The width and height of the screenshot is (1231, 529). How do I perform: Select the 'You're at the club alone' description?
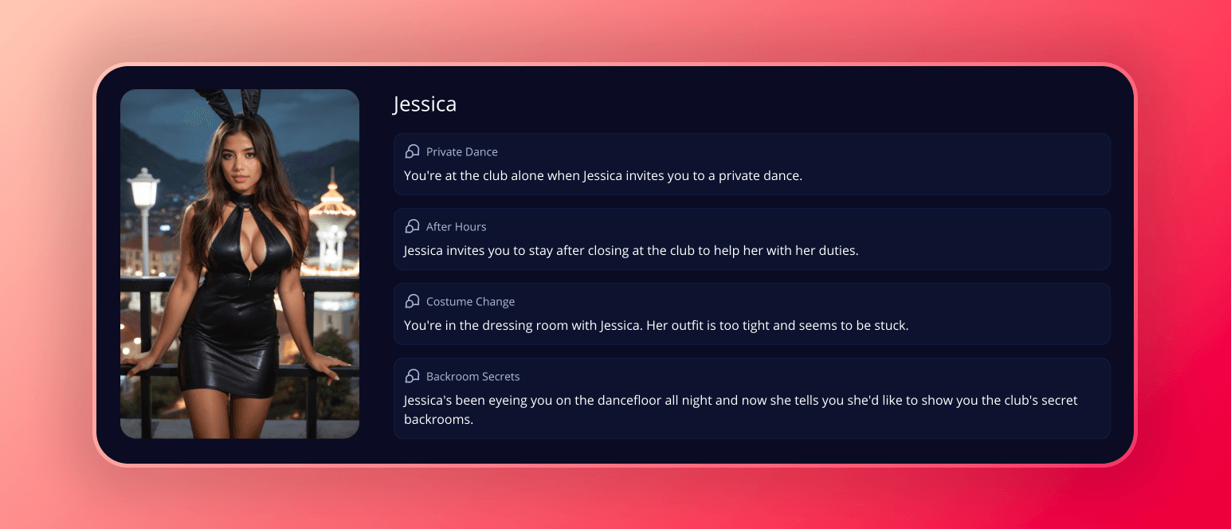pyautogui.click(x=603, y=175)
